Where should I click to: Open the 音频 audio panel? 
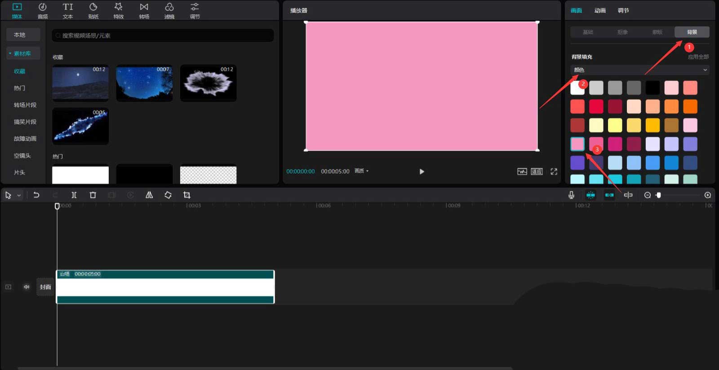[x=43, y=11]
